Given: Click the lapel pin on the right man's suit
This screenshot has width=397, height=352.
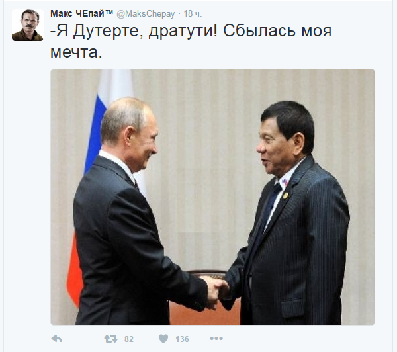Looking at the screenshot, I should click(x=286, y=195).
